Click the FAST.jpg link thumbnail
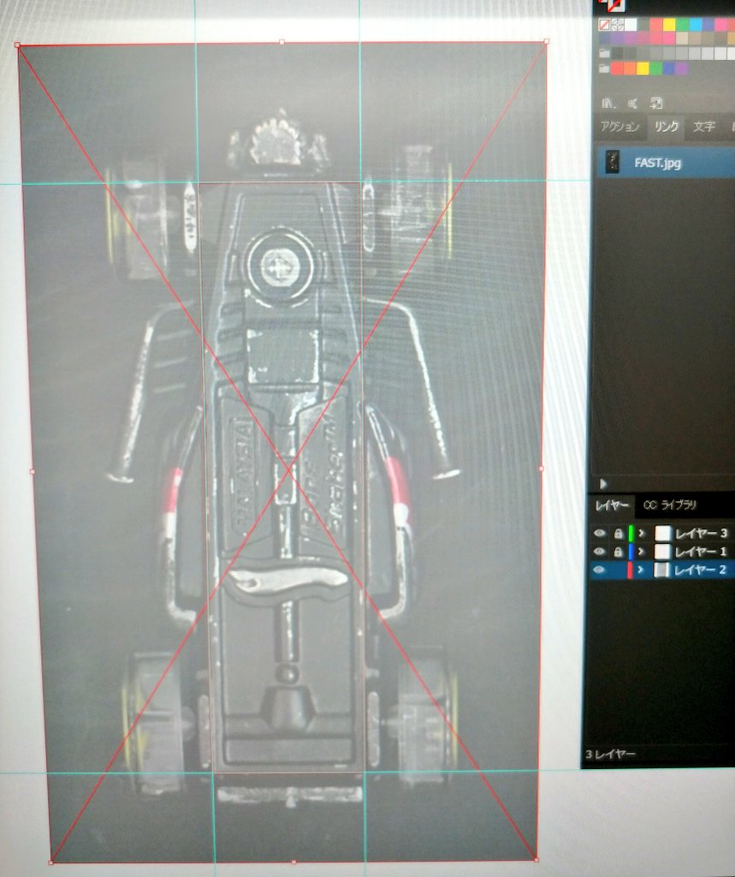This screenshot has height=877, width=735. tap(613, 162)
